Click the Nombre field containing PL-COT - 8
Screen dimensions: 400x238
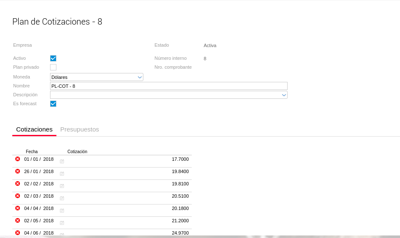(168, 86)
